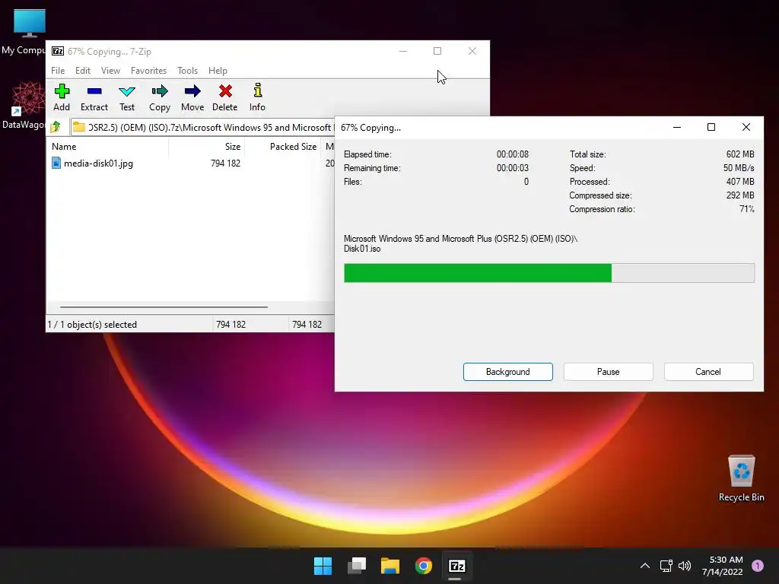Open Task View from the taskbar

[357, 566]
